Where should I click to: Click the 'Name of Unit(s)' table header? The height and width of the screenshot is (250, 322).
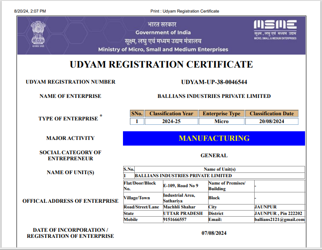219,169
